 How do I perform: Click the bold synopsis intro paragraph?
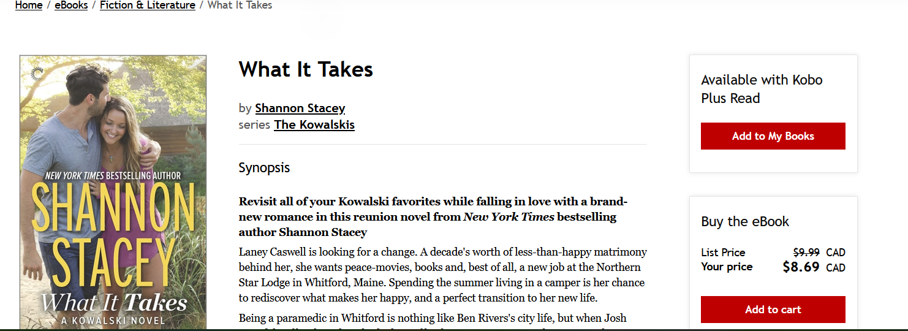point(433,217)
